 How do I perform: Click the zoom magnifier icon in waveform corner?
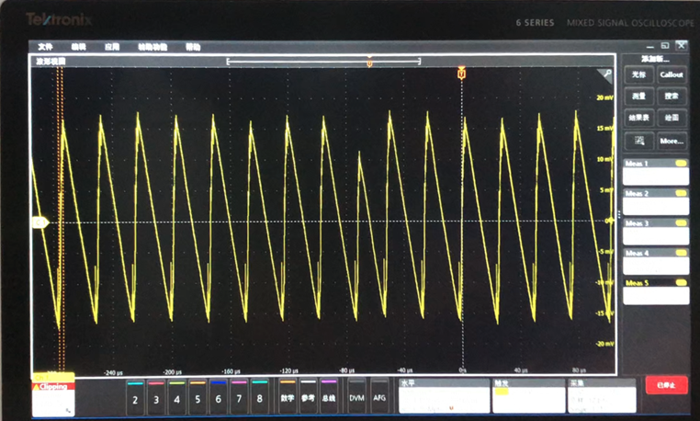pyautogui.click(x=606, y=74)
